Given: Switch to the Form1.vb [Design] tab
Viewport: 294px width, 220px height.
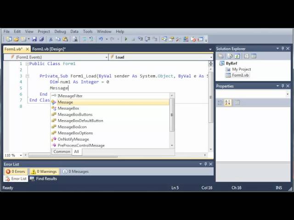Looking at the screenshot, I should point(49,49).
